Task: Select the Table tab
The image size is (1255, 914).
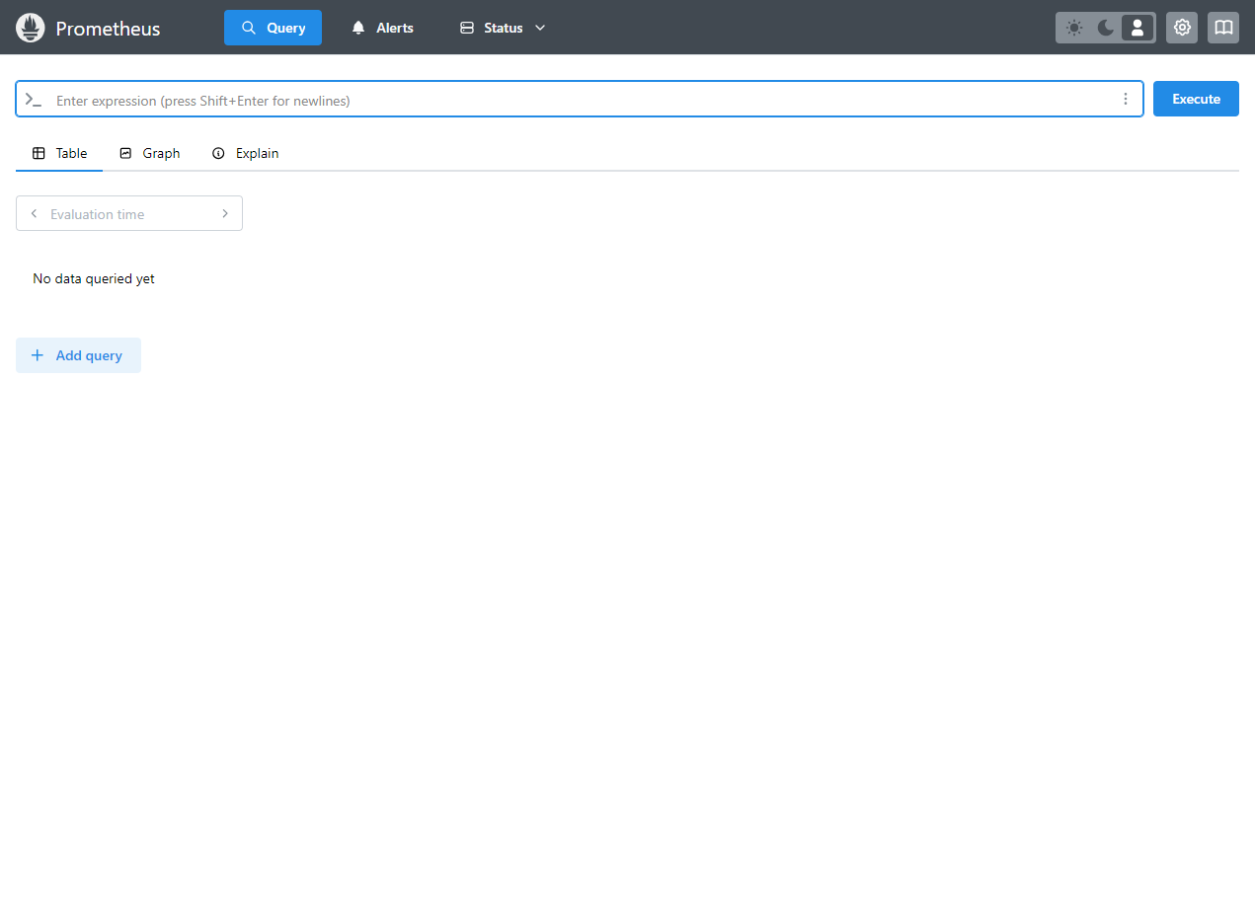Action: (60, 153)
